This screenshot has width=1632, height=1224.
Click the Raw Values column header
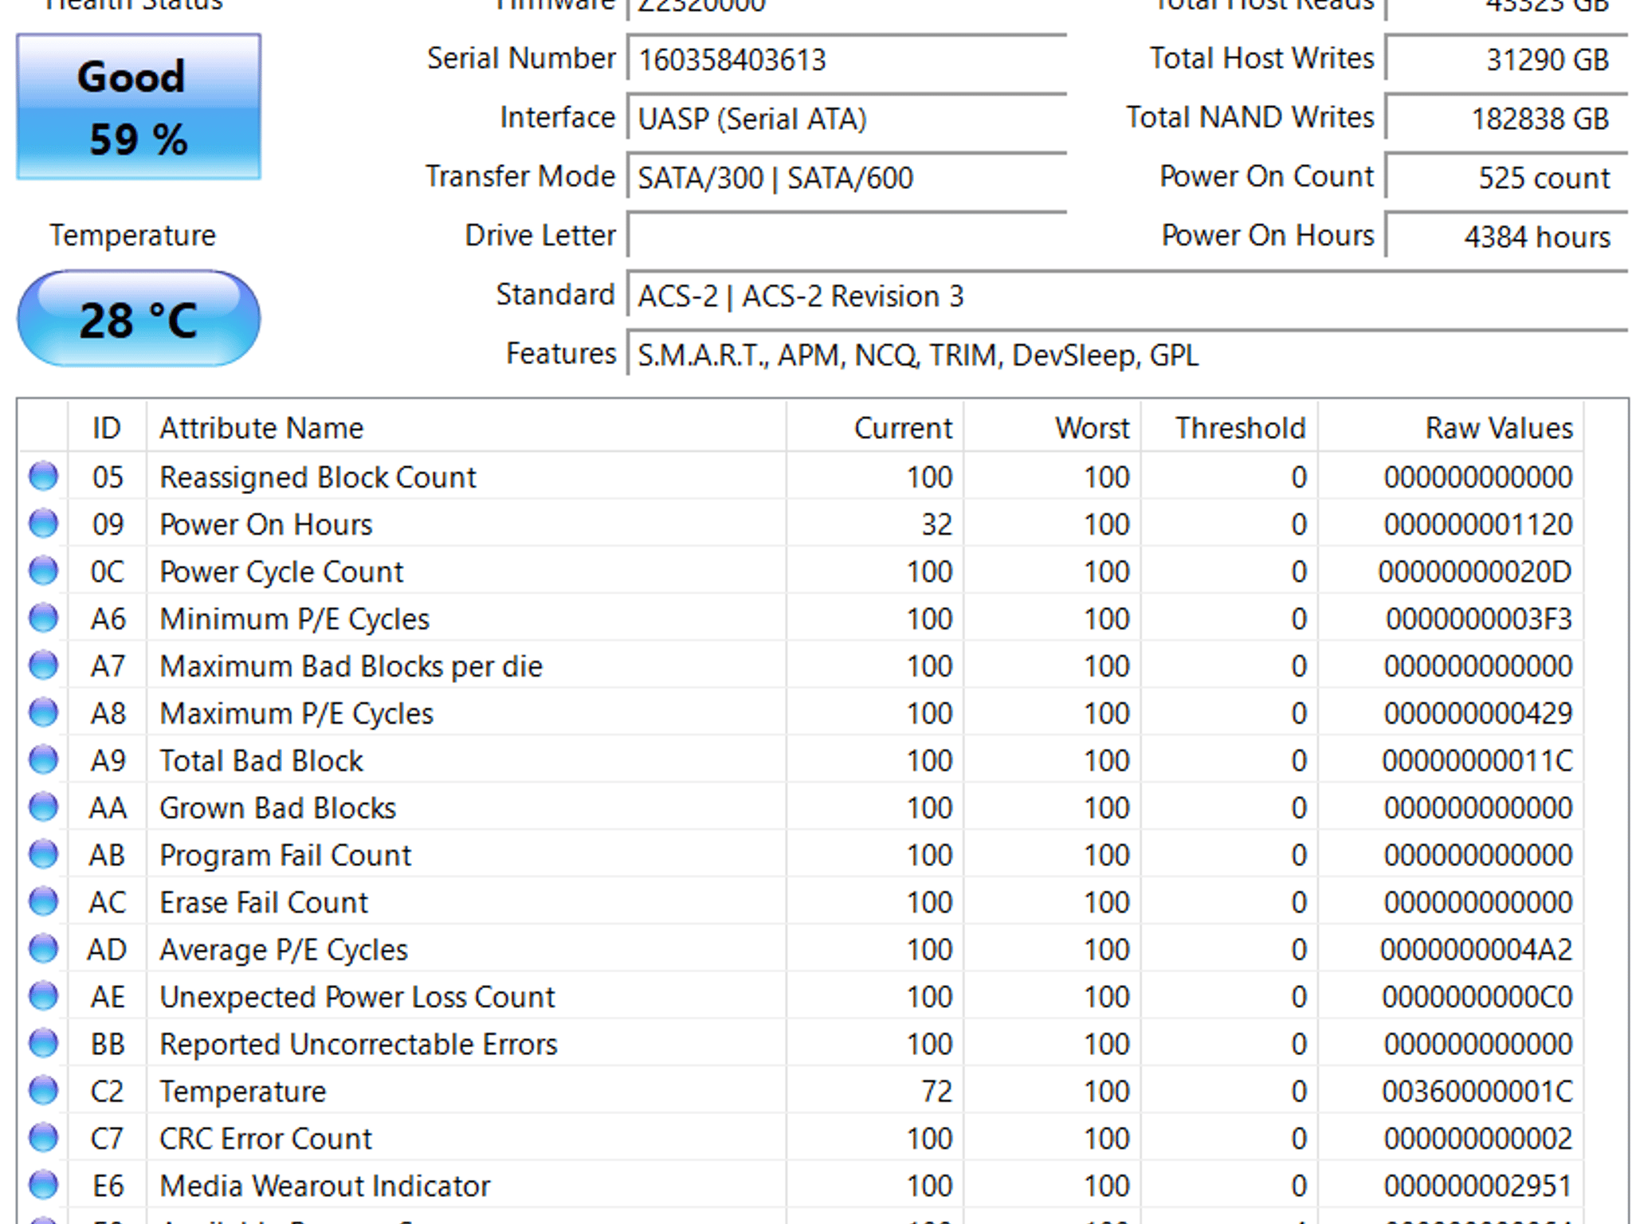(x=1450, y=428)
